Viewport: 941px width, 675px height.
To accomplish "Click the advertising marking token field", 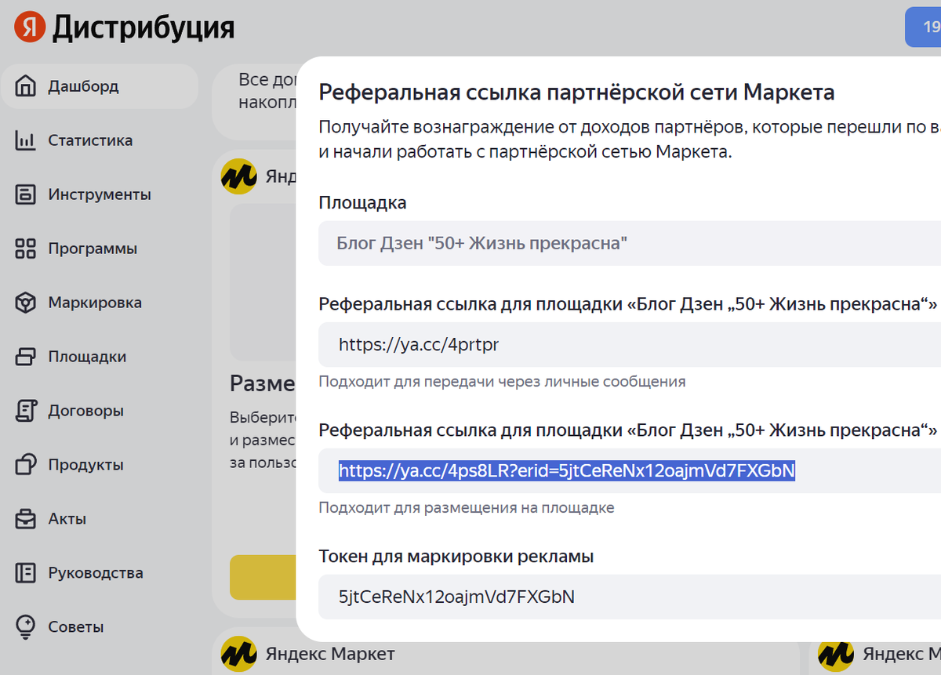I will tap(630, 597).
